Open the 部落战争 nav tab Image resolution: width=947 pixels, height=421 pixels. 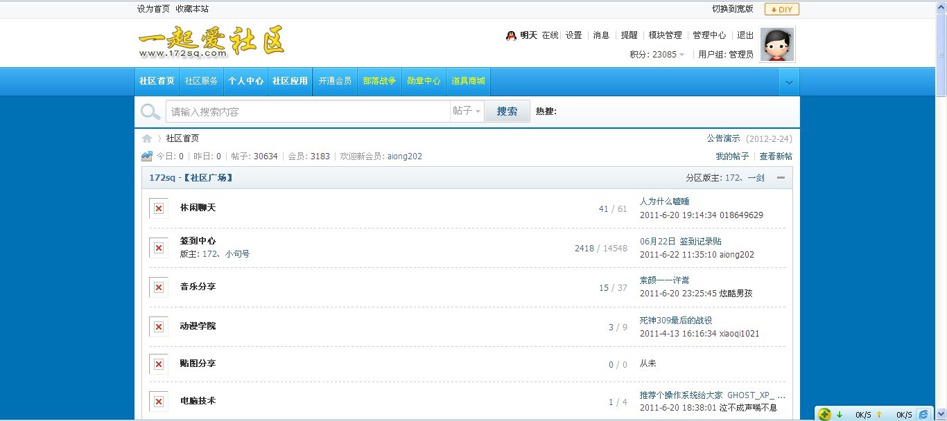pyautogui.click(x=379, y=82)
